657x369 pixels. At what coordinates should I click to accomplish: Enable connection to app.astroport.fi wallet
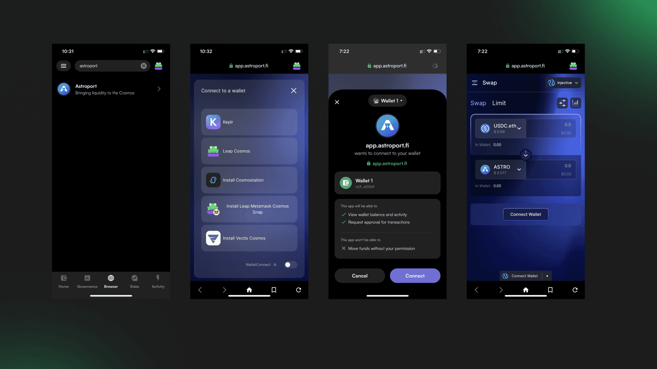point(415,275)
